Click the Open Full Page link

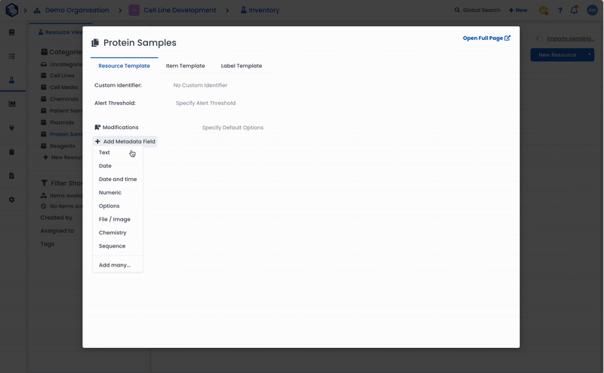point(486,38)
